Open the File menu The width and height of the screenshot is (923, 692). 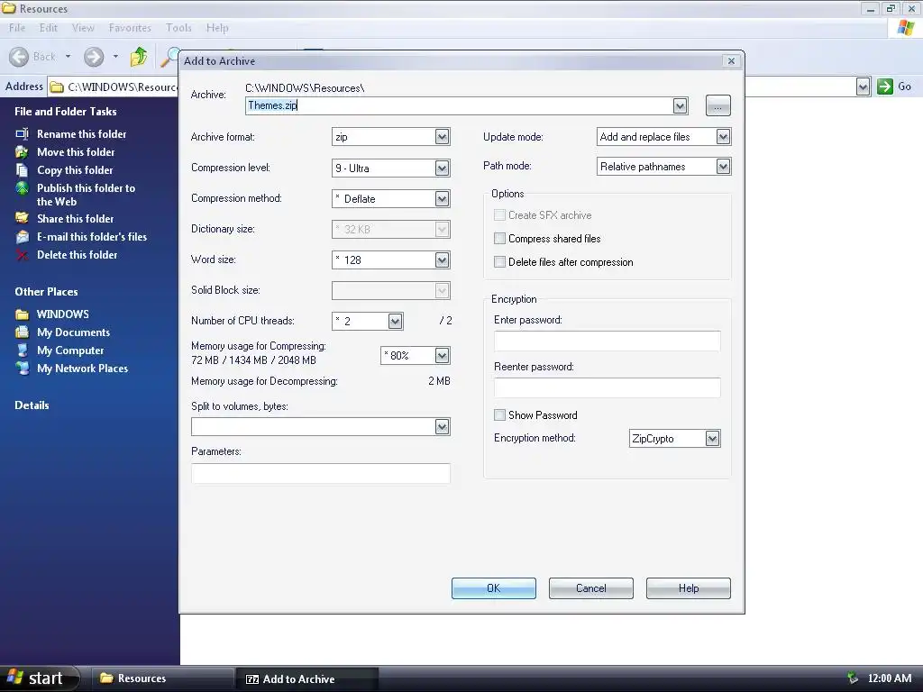pyautogui.click(x=17, y=28)
